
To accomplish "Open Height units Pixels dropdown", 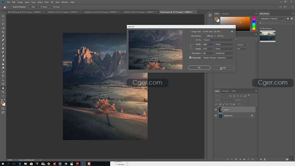I will pos(224,49).
